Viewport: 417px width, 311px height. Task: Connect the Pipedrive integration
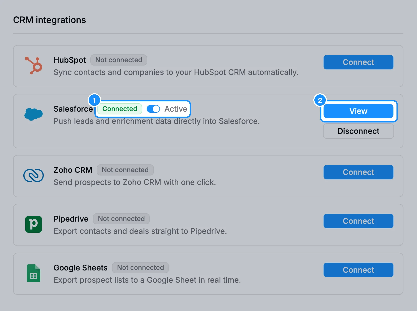coord(358,221)
